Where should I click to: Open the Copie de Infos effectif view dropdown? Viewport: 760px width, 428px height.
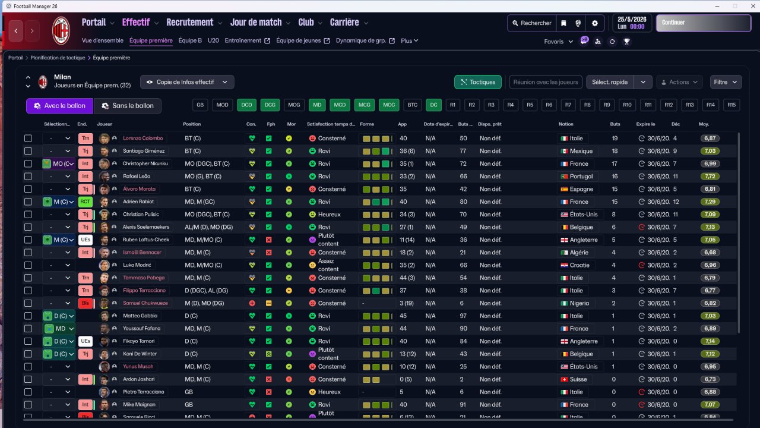[187, 82]
